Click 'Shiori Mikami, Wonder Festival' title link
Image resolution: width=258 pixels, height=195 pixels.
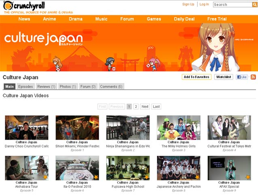(77, 146)
